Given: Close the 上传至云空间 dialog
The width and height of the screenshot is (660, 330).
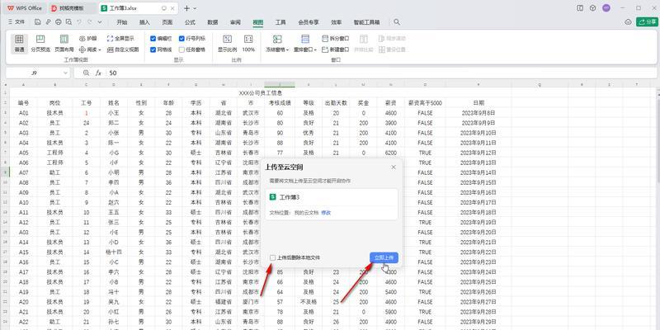Looking at the screenshot, I should tap(394, 167).
